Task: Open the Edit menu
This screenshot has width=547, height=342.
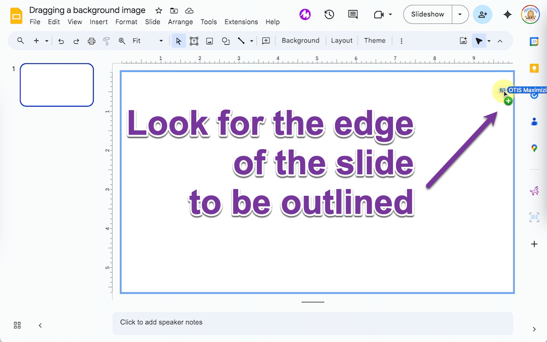Action: click(x=54, y=21)
